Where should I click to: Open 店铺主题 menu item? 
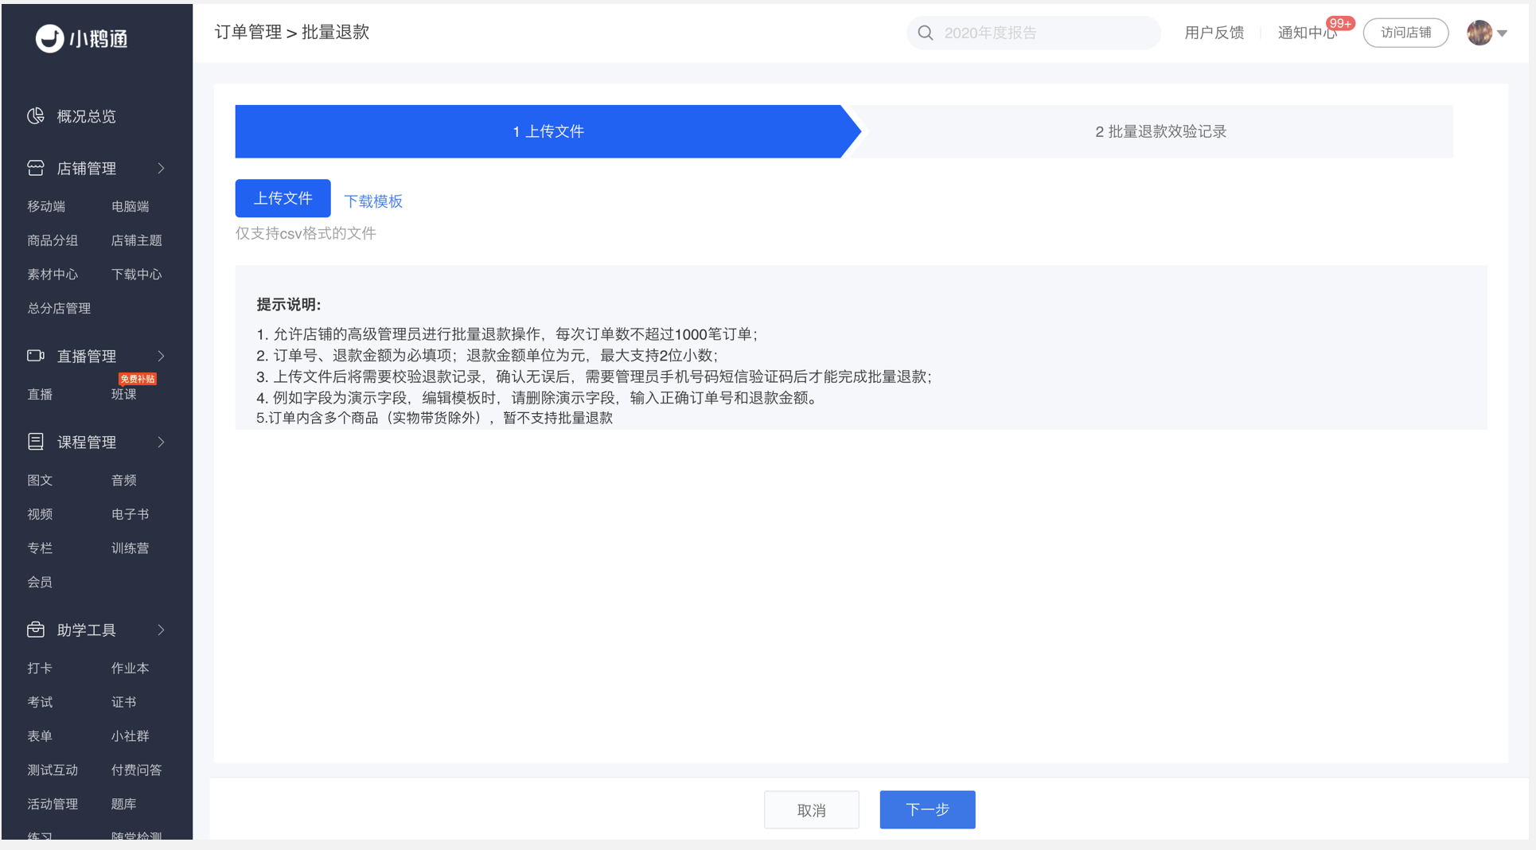137,240
